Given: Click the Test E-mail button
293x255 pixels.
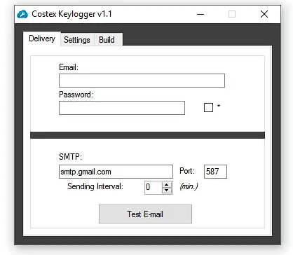Looking at the screenshot, I should pos(145,214).
